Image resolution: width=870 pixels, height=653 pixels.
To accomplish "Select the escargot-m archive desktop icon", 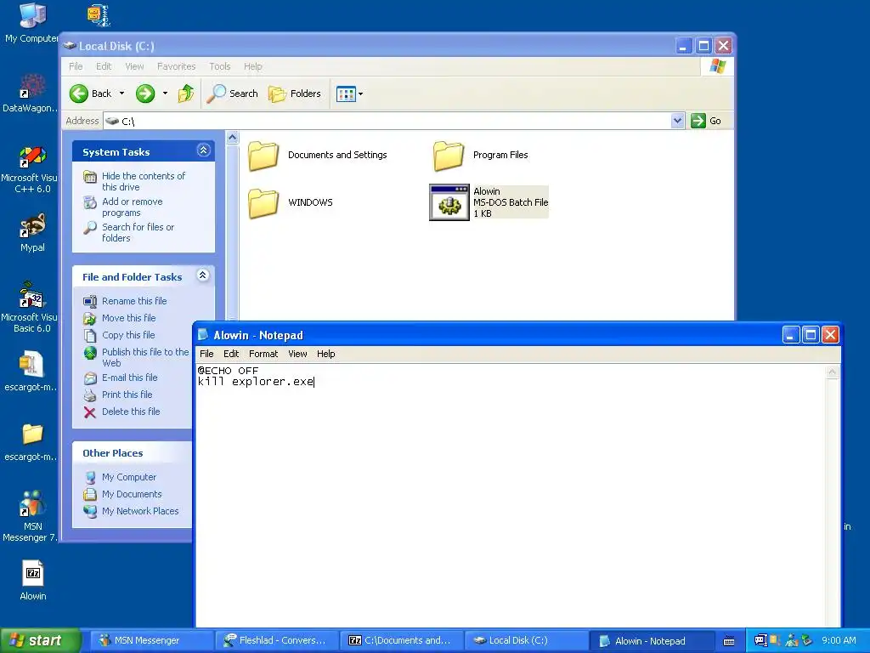I will coord(31,371).
